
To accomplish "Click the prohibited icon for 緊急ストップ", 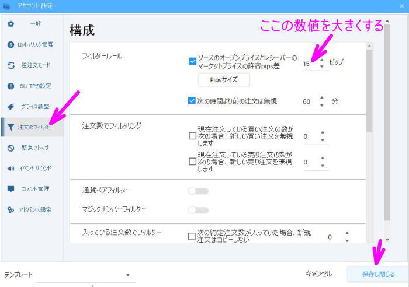I will pyautogui.click(x=11, y=148).
